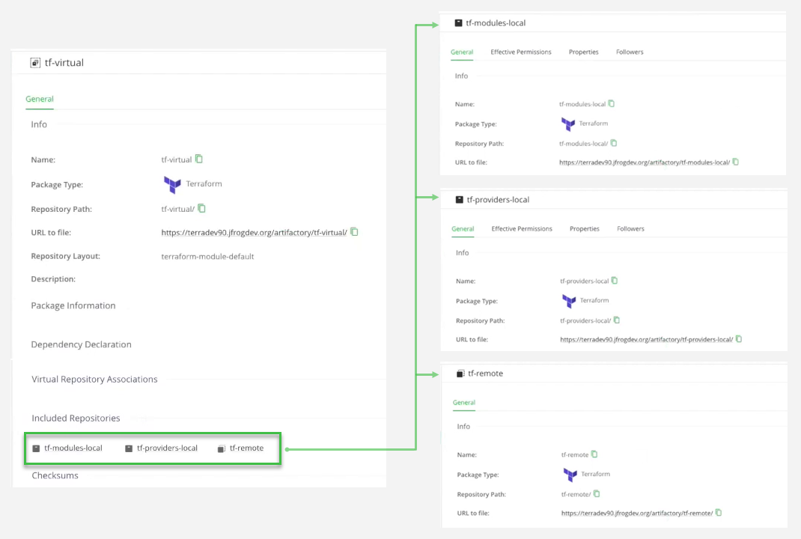Viewport: 801px width, 539px height.
Task: Copy the tf-modules-local URL to file
Action: point(736,162)
